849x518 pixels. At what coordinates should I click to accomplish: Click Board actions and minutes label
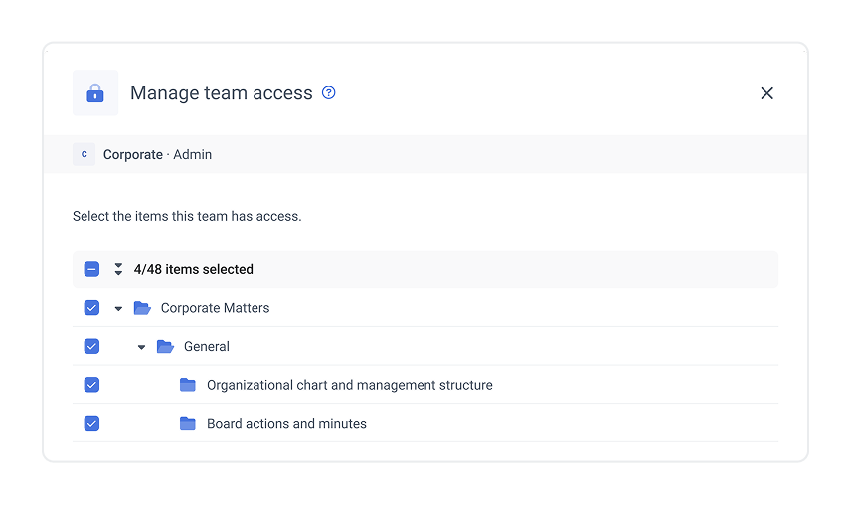tap(286, 424)
